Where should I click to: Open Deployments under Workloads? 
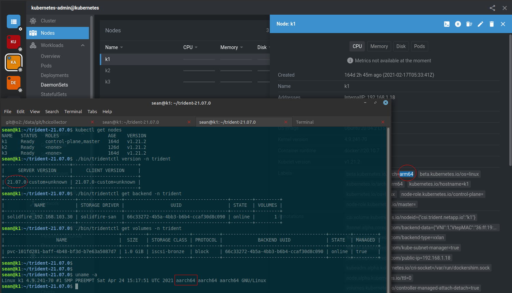pos(55,75)
